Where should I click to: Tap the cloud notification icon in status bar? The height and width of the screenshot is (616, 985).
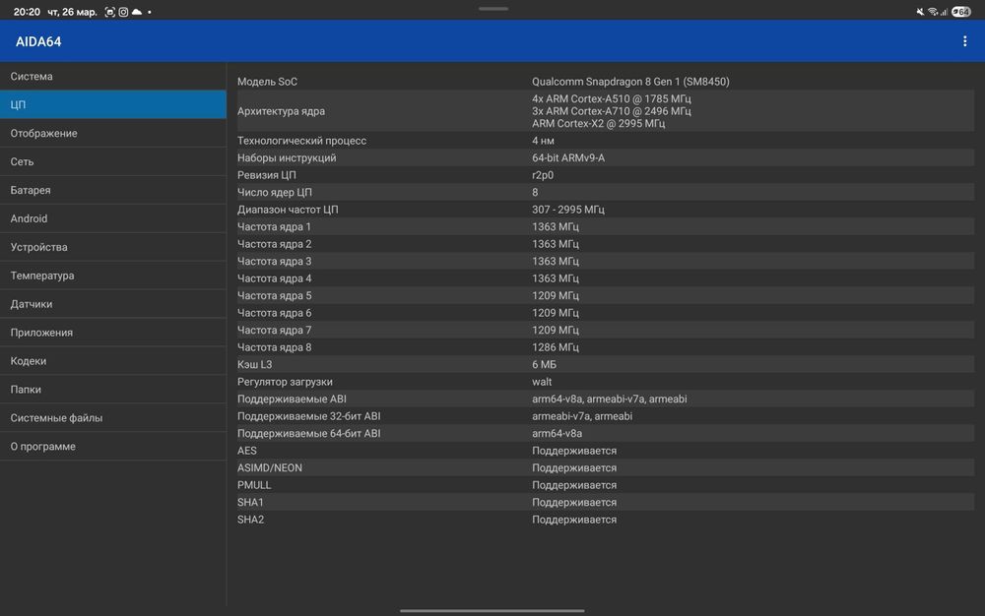pyautogui.click(x=136, y=12)
